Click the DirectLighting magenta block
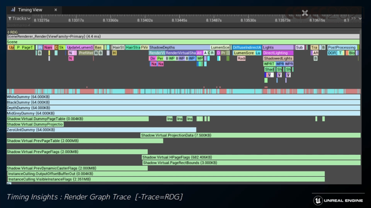 (278, 53)
